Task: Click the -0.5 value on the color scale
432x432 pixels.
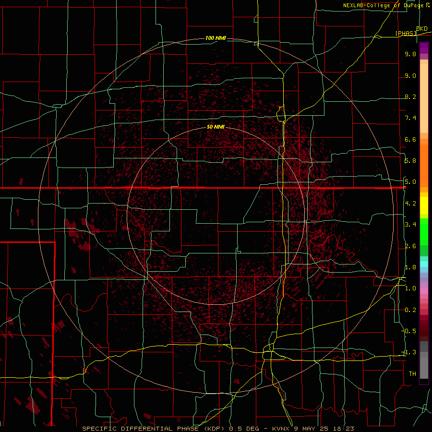Action: [x=409, y=331]
